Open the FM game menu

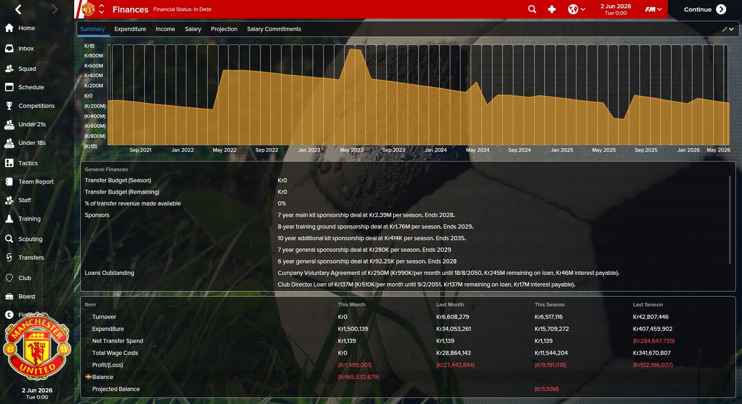tap(653, 9)
